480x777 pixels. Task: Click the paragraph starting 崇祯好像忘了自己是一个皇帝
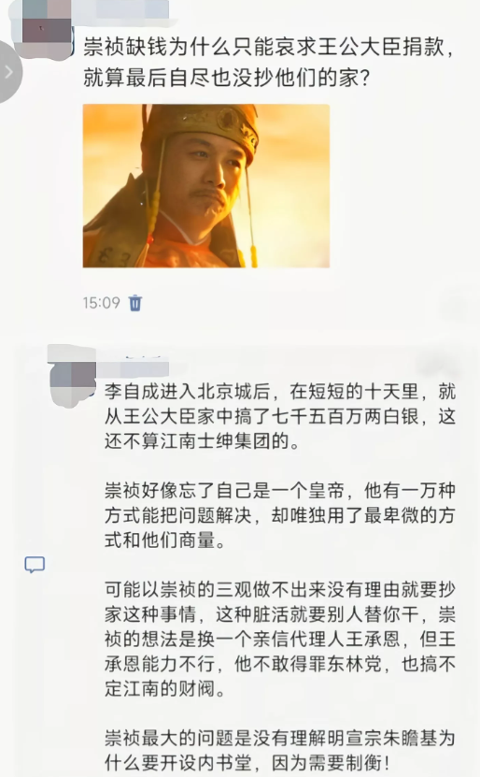point(279,515)
